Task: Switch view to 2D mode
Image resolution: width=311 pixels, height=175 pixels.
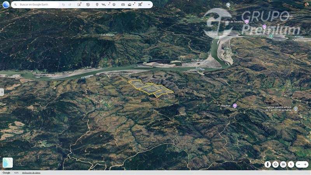Action: (x=283, y=164)
